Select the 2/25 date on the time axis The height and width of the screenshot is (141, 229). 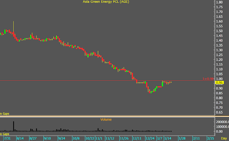[211, 138]
